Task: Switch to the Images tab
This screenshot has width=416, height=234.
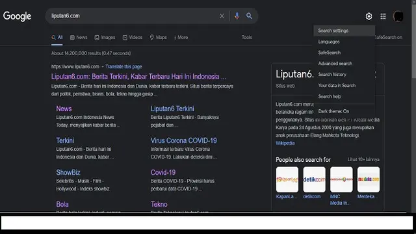Action: pos(105,38)
